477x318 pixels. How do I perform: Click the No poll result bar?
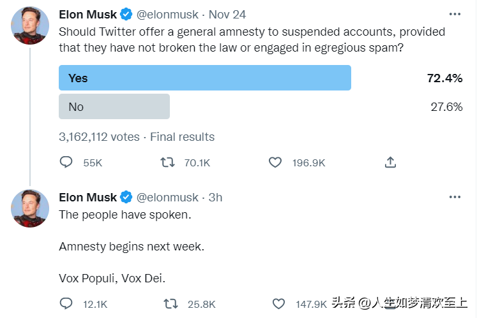point(114,106)
